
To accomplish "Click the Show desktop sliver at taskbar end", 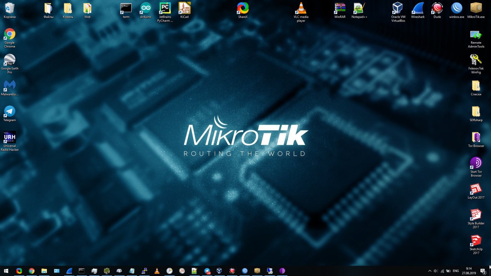I will point(490,271).
